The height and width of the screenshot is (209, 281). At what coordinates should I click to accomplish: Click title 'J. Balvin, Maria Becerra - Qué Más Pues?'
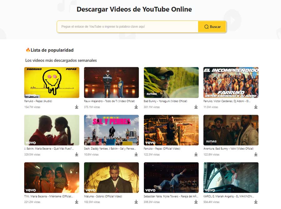[x=49, y=148]
